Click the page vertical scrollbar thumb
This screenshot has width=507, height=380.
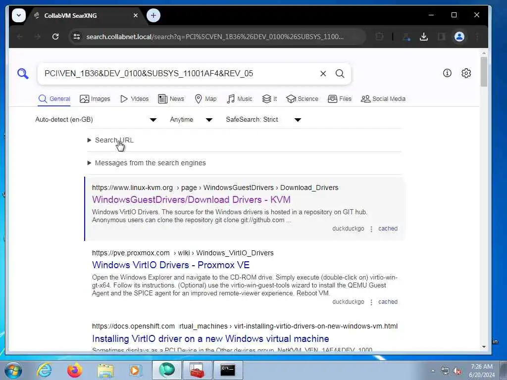click(x=484, y=72)
